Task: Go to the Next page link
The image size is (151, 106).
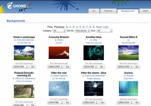Action: [99, 27]
